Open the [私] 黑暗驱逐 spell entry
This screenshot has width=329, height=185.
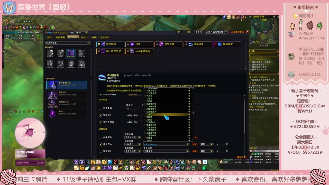(x=132, y=51)
